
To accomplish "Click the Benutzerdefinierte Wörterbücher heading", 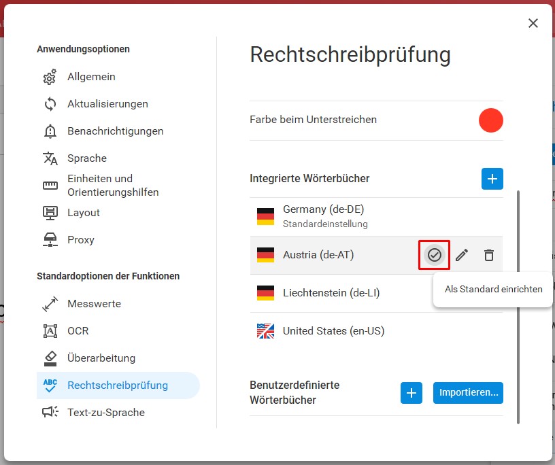I will [x=295, y=392].
